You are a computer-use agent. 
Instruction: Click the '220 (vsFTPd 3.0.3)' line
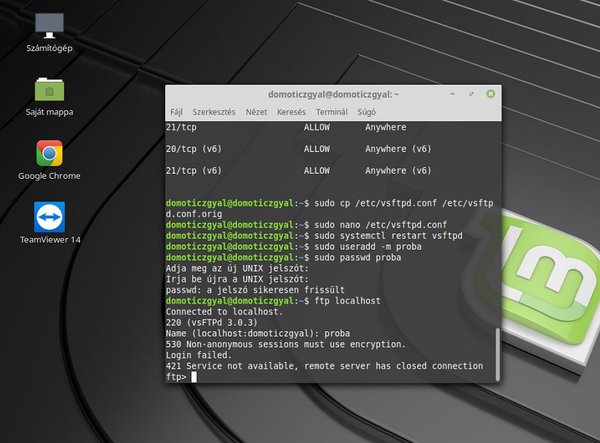pos(212,323)
